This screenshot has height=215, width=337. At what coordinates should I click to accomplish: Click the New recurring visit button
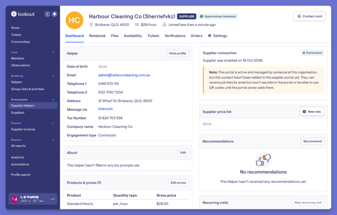[308, 202]
